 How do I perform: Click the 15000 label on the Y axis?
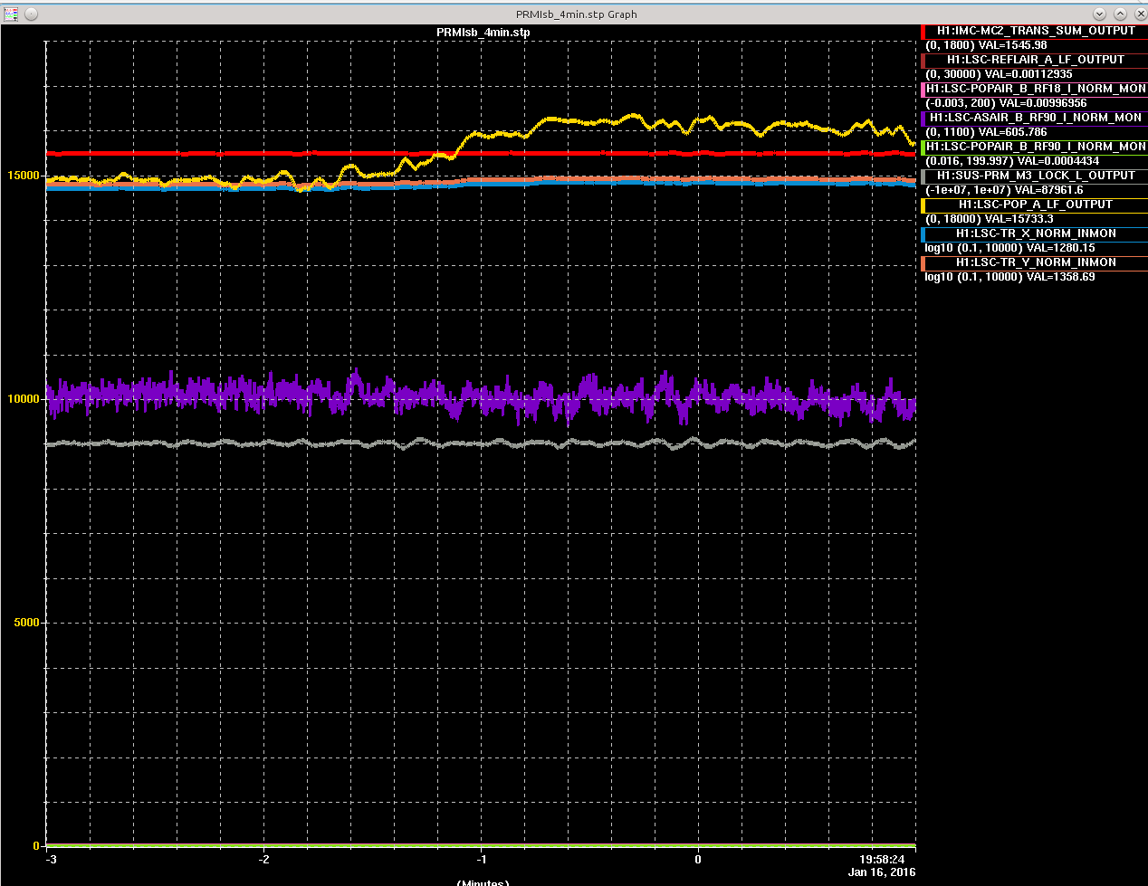point(24,176)
